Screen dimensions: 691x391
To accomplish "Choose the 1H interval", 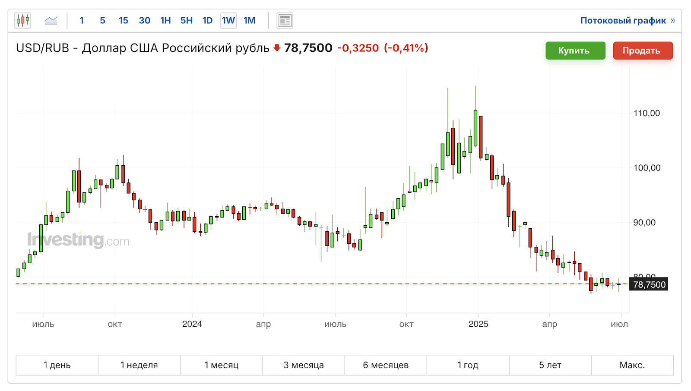I will [165, 20].
